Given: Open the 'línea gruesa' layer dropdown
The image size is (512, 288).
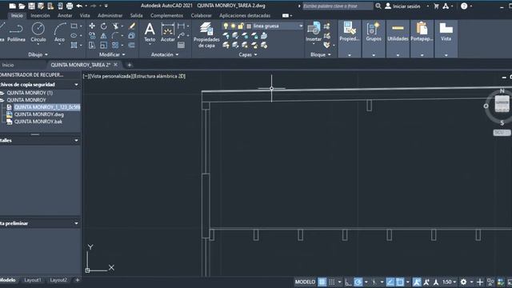Looking at the screenshot, I should pyautogui.click(x=301, y=26).
